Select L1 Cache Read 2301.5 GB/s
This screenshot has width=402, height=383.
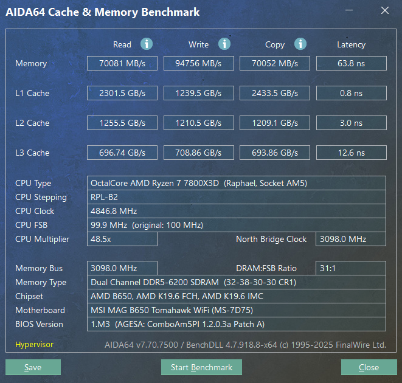point(122,93)
